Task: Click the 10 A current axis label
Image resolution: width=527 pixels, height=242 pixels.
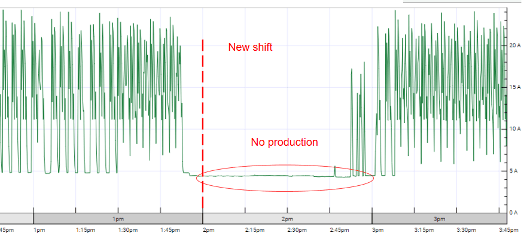Action: click(x=515, y=129)
